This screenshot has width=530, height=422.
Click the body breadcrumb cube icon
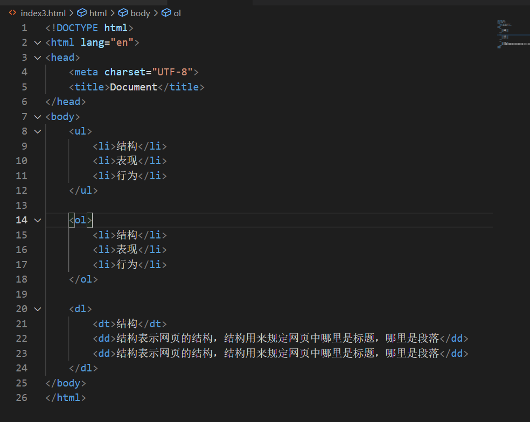[x=123, y=13]
